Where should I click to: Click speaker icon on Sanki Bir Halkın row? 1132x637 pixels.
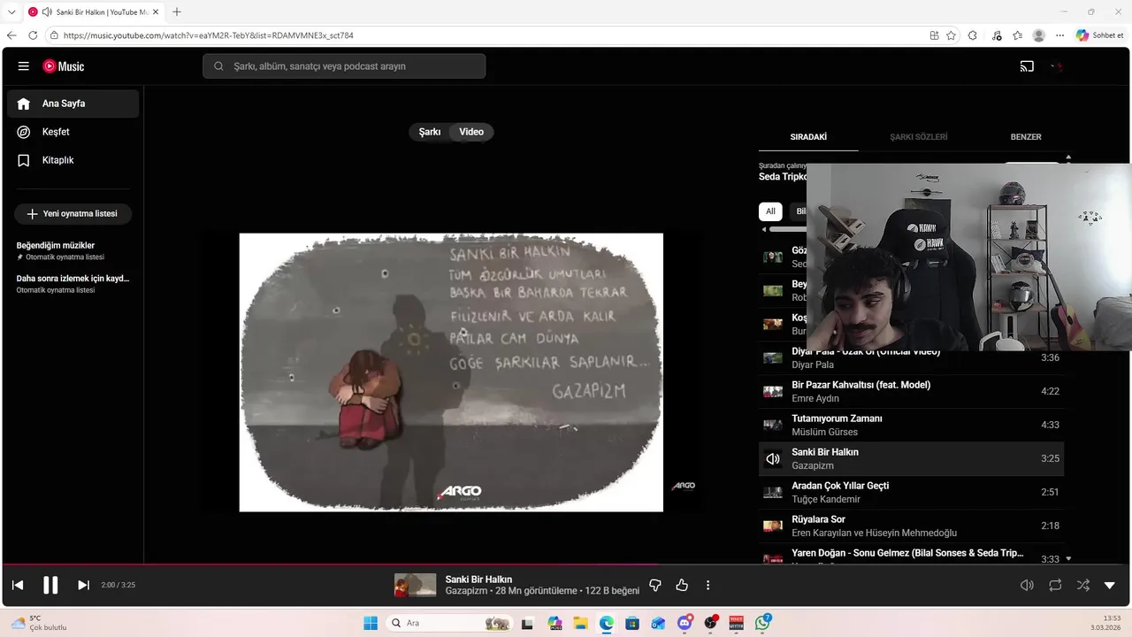pos(773,458)
